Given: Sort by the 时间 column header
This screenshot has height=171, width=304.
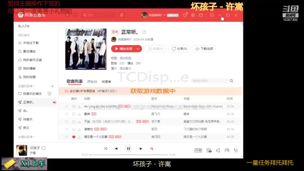Looking at the screenshot, I should [x=230, y=99].
